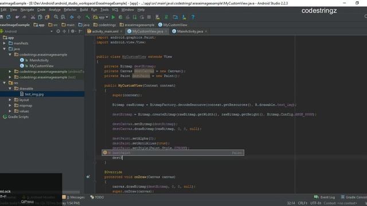This screenshot has height=206, width=367.
Task: Collapse the java folder
Action: pos(5,49)
